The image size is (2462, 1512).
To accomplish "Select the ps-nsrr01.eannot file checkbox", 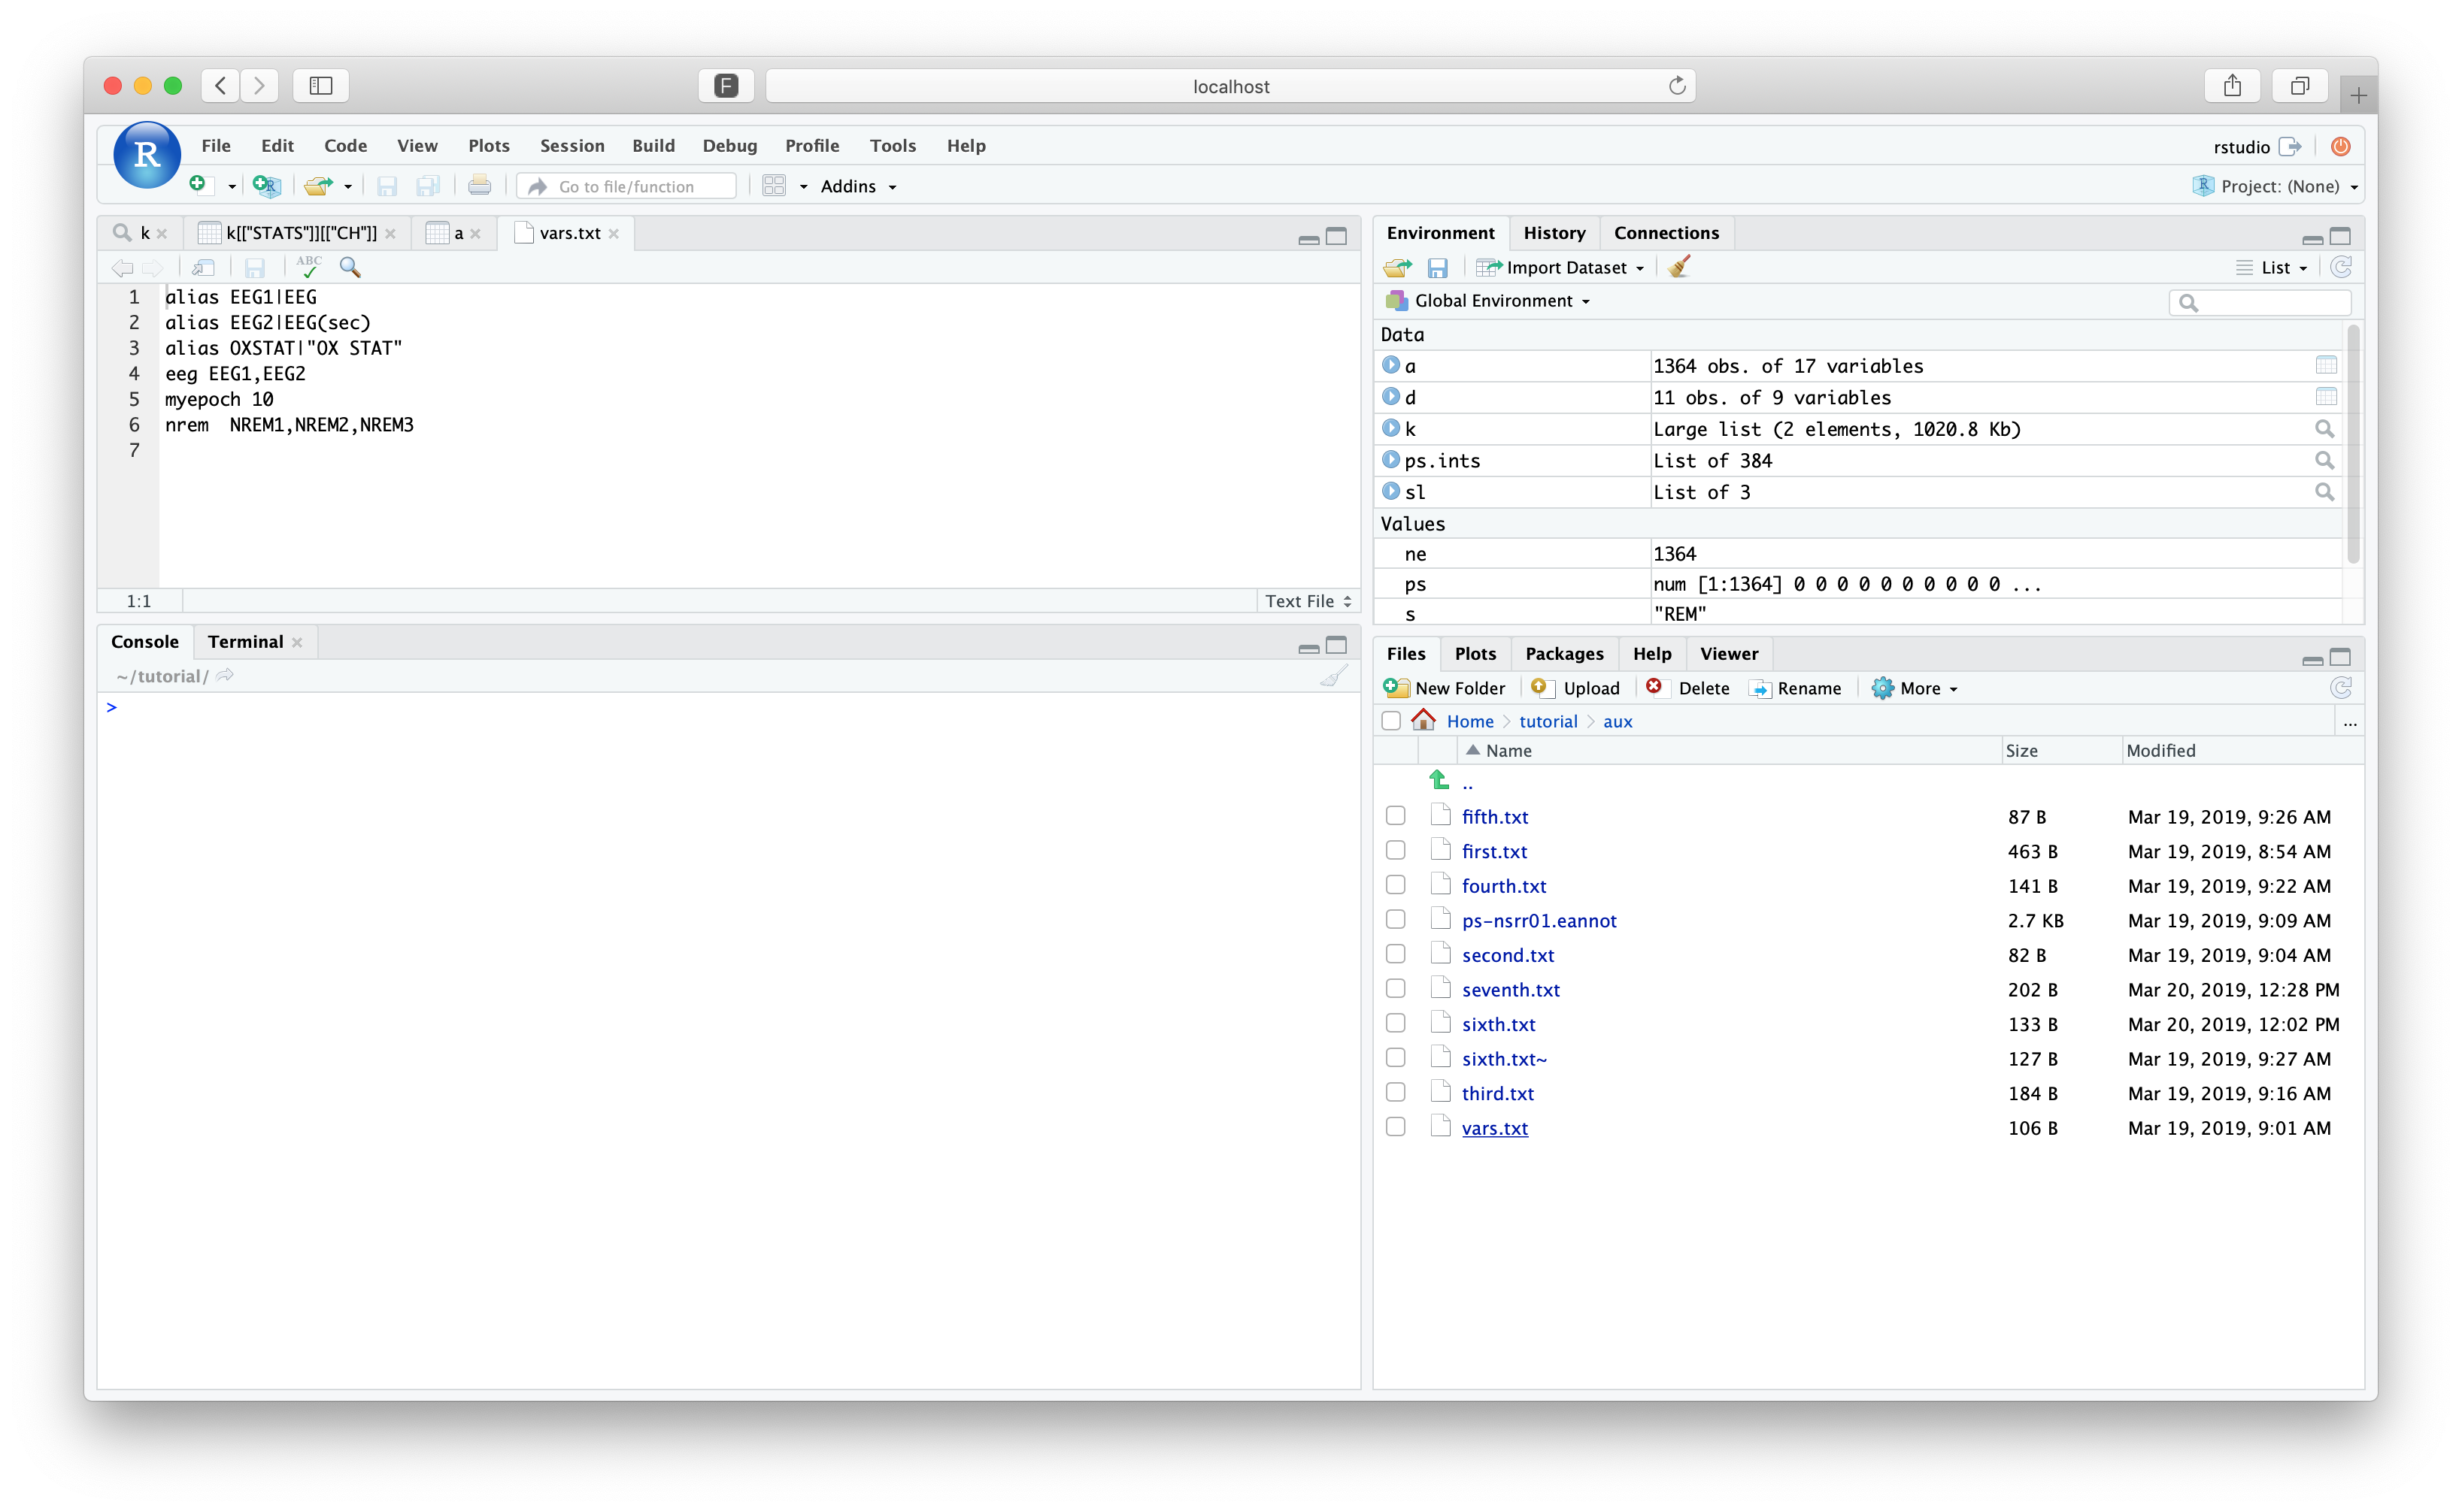I will pyautogui.click(x=1396, y=920).
